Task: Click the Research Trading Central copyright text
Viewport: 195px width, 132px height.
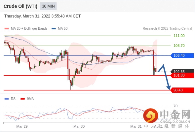Action: (167, 29)
